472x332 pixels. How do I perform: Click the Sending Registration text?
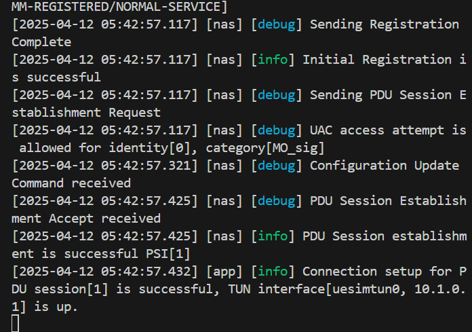click(385, 24)
